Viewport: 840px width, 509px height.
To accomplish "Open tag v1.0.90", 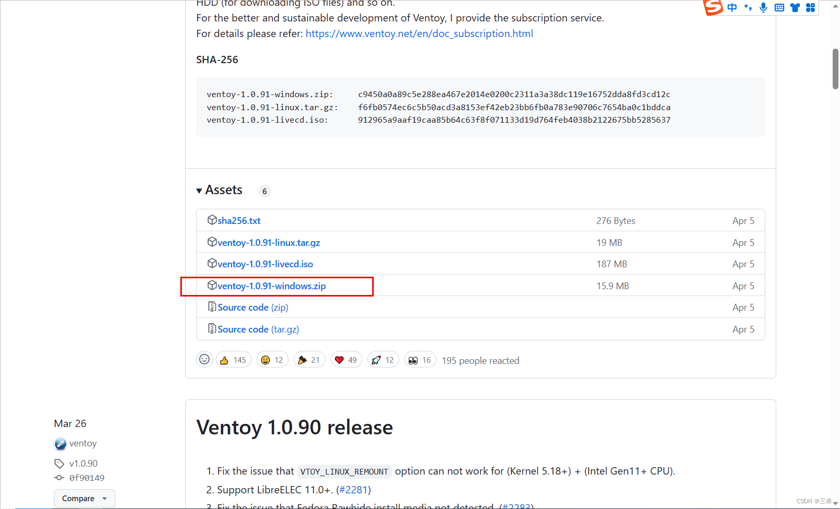I will pos(83,464).
